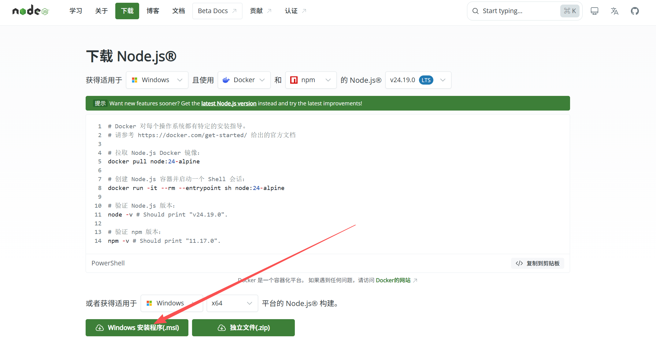
Task: Open the bottom Windows platform dropdown
Action: [172, 303]
